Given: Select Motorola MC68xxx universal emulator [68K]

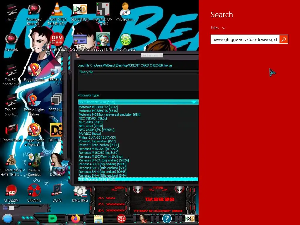Looking at the screenshot, I should (138, 115).
